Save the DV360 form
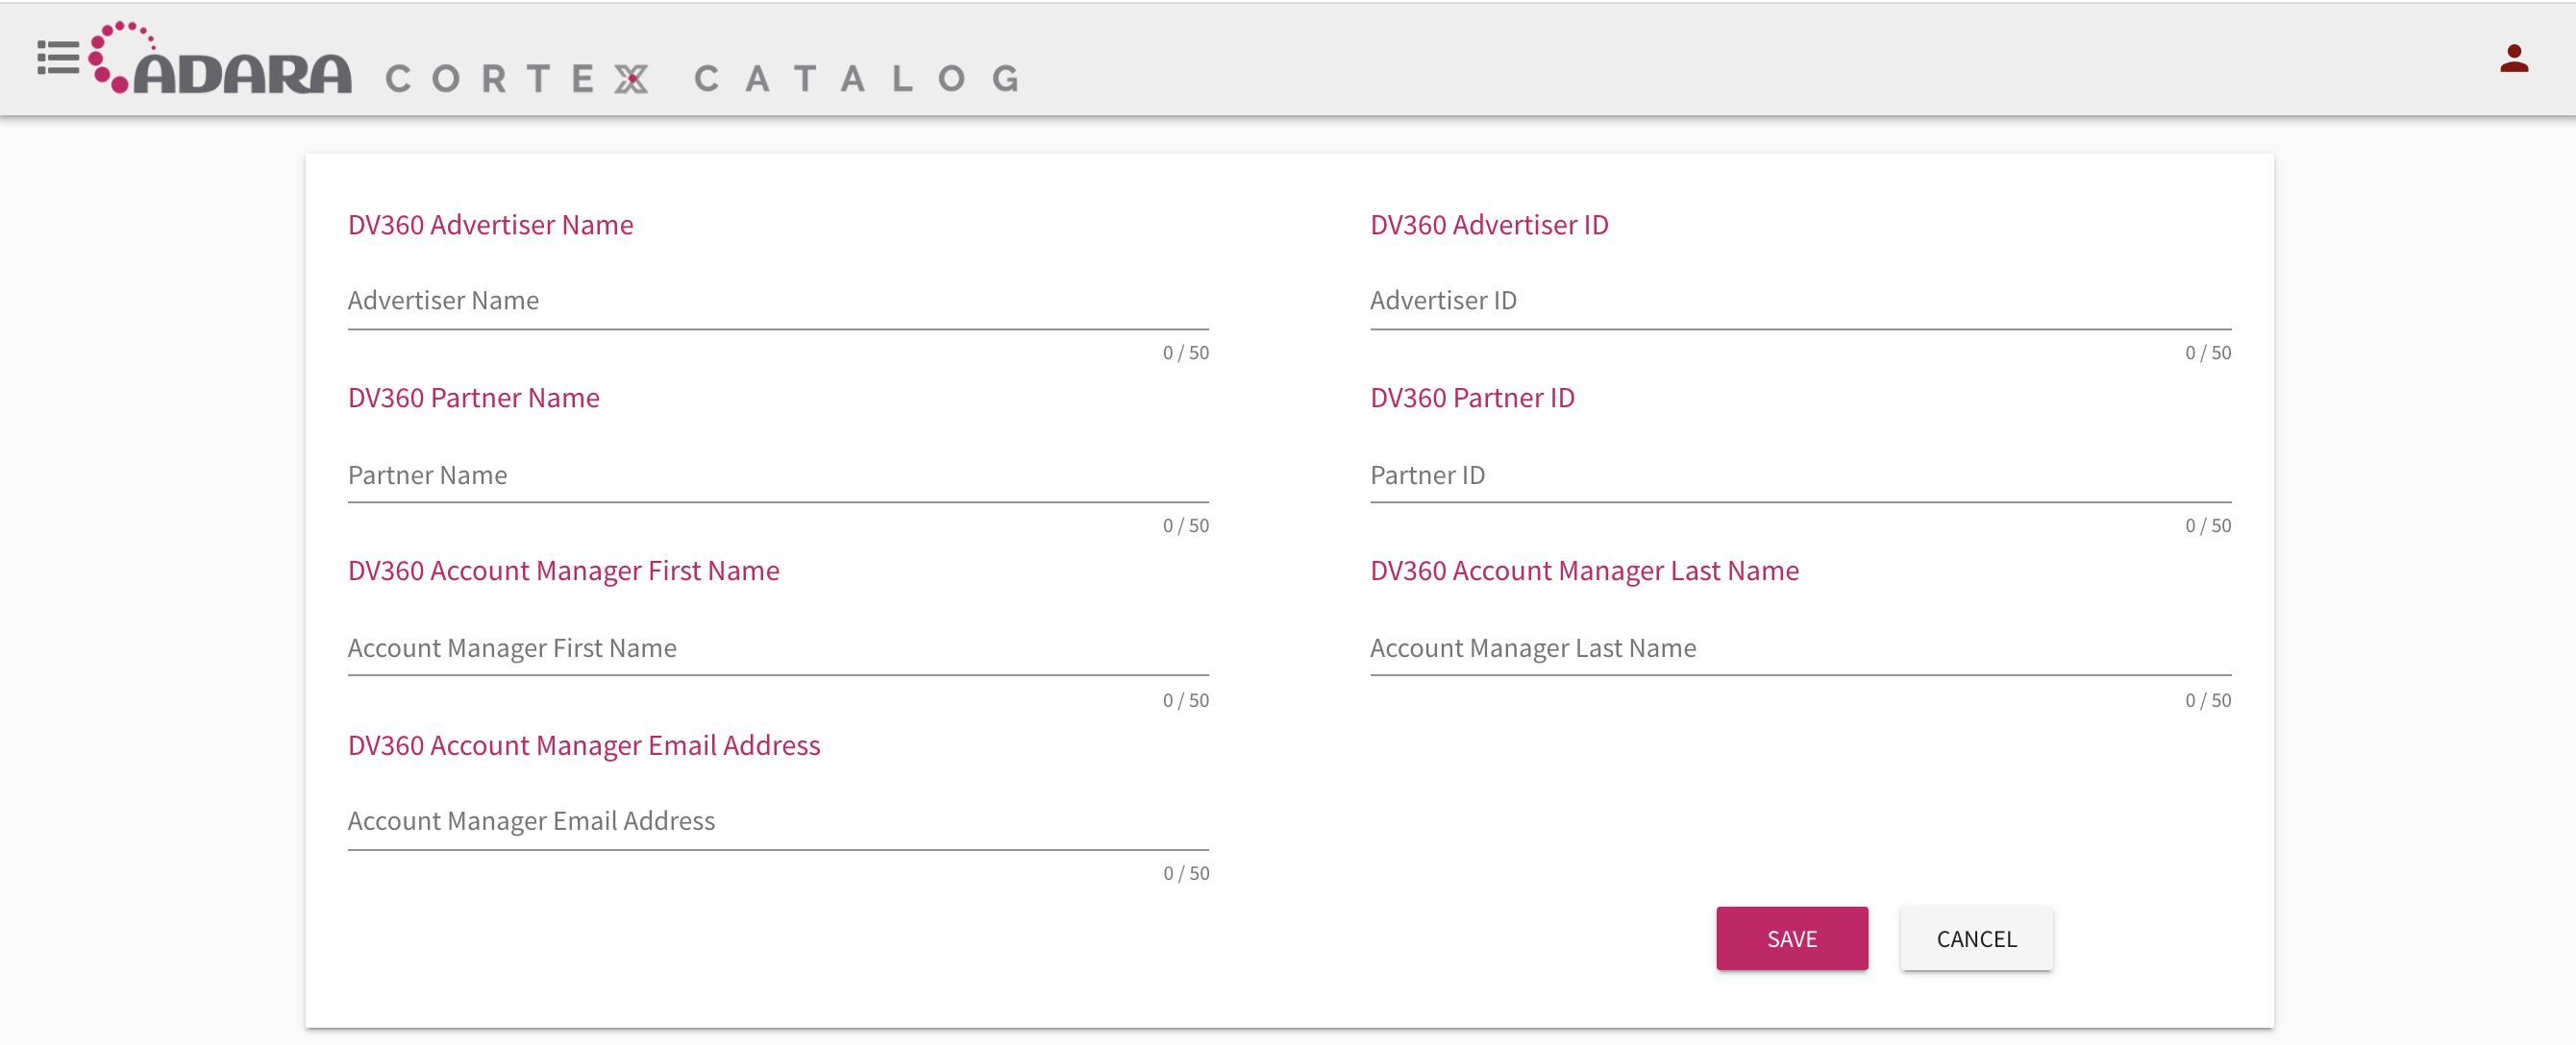The image size is (2576, 1045). 1792,938
